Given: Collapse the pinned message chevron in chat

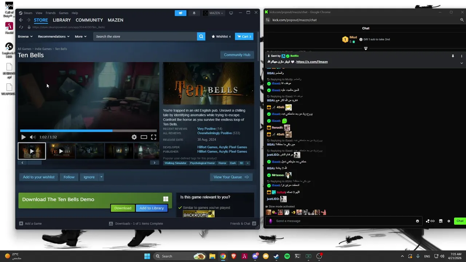Looking at the screenshot, I should point(461,63).
